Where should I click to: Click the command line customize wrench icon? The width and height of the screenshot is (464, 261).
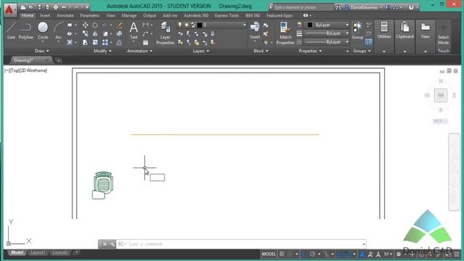[x=112, y=244]
